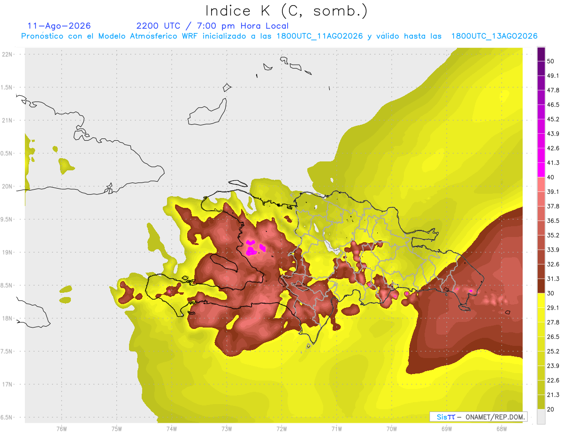Click the legend value "36.5"
The image size is (563, 435).
tap(553, 221)
